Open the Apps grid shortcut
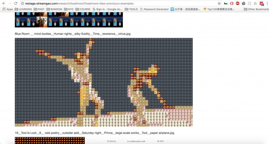The image size is (269, 144). click(8, 9)
